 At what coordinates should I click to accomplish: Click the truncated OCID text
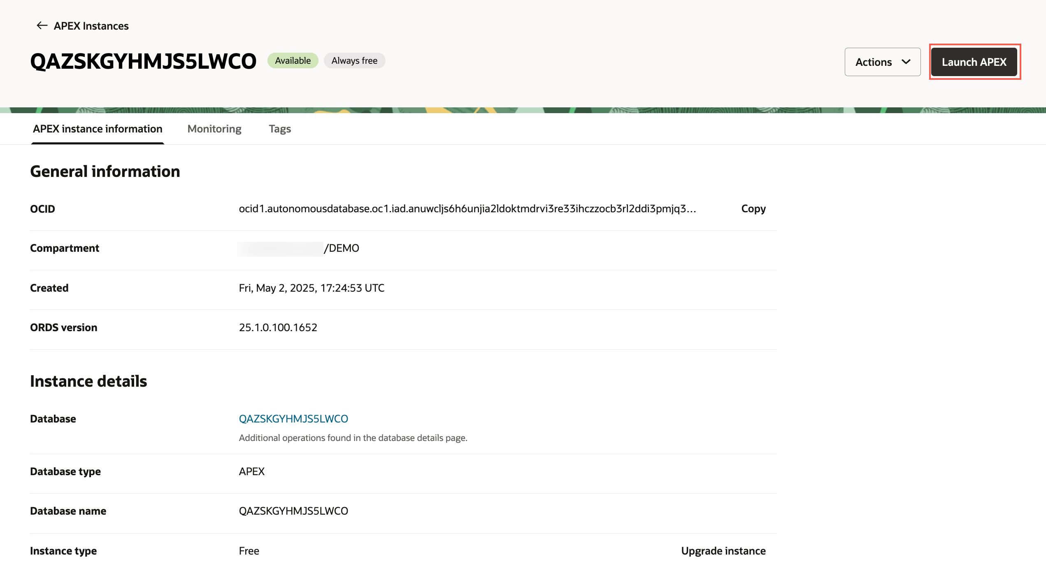coord(467,209)
